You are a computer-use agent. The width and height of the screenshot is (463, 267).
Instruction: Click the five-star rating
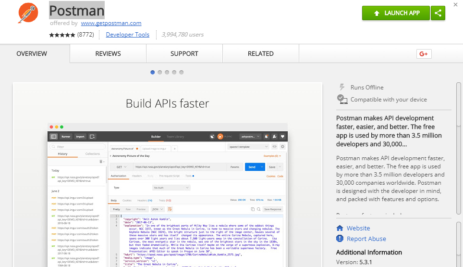(x=62, y=35)
